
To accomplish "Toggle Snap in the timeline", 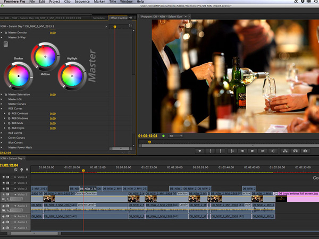I will coord(15,170).
